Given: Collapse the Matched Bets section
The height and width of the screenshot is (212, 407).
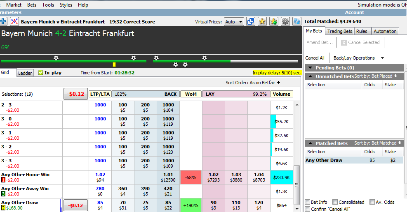Looking at the screenshot, I should [x=310, y=143].
